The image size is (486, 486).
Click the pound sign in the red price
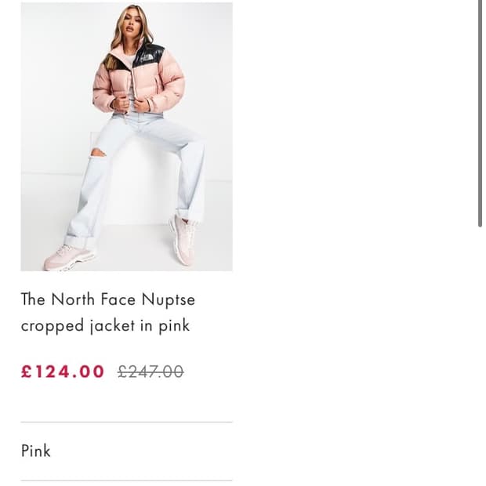pos(27,372)
